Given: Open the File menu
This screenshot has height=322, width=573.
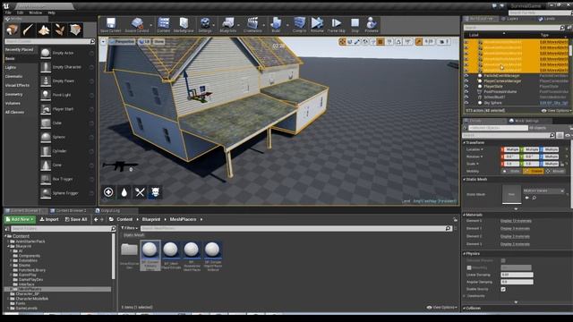Looking at the screenshot, I should [x=8, y=13].
